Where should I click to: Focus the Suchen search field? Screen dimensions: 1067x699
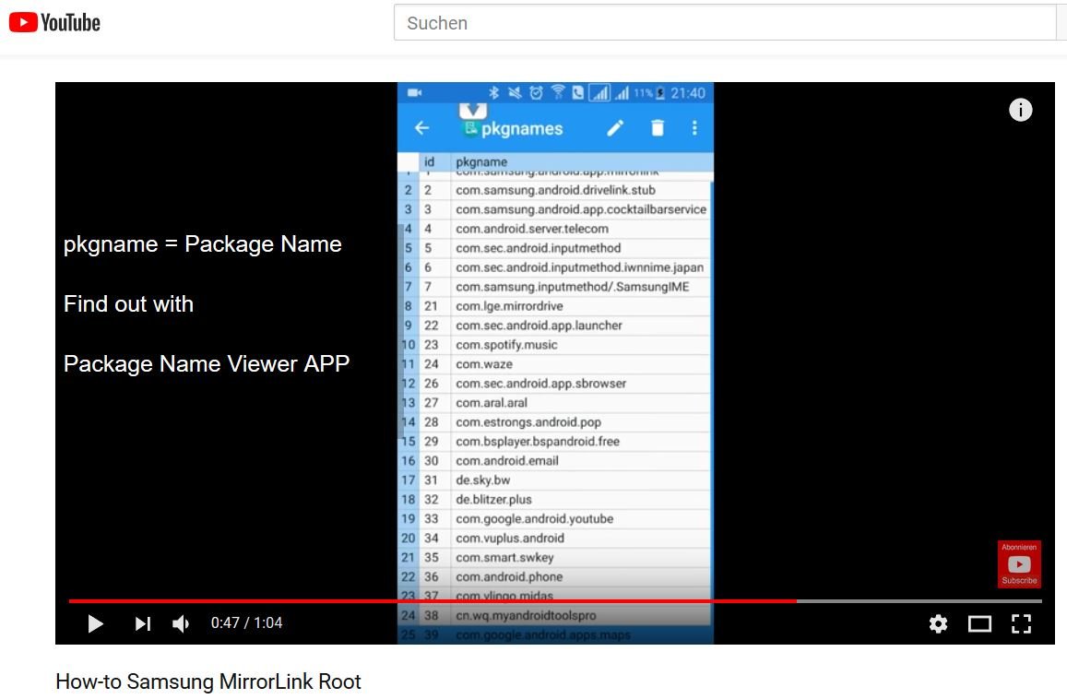click(x=725, y=23)
